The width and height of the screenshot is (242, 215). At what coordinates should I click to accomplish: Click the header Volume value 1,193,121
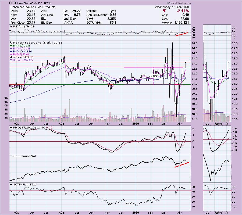tap(181, 23)
